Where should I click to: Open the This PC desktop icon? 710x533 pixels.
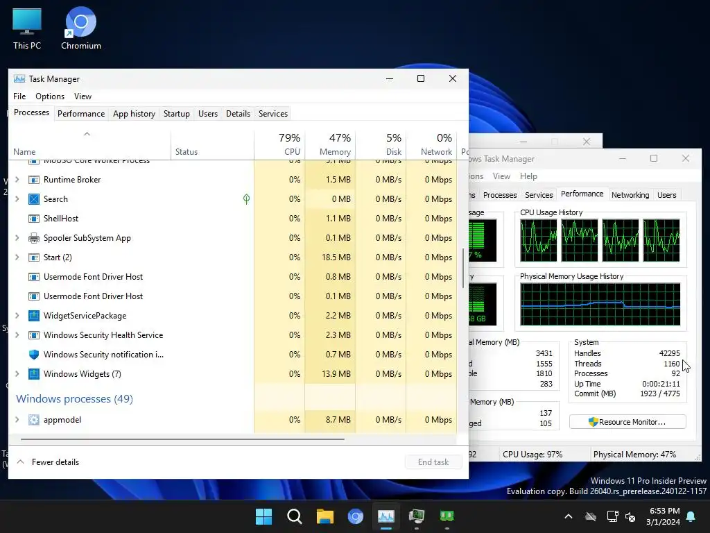(27, 29)
